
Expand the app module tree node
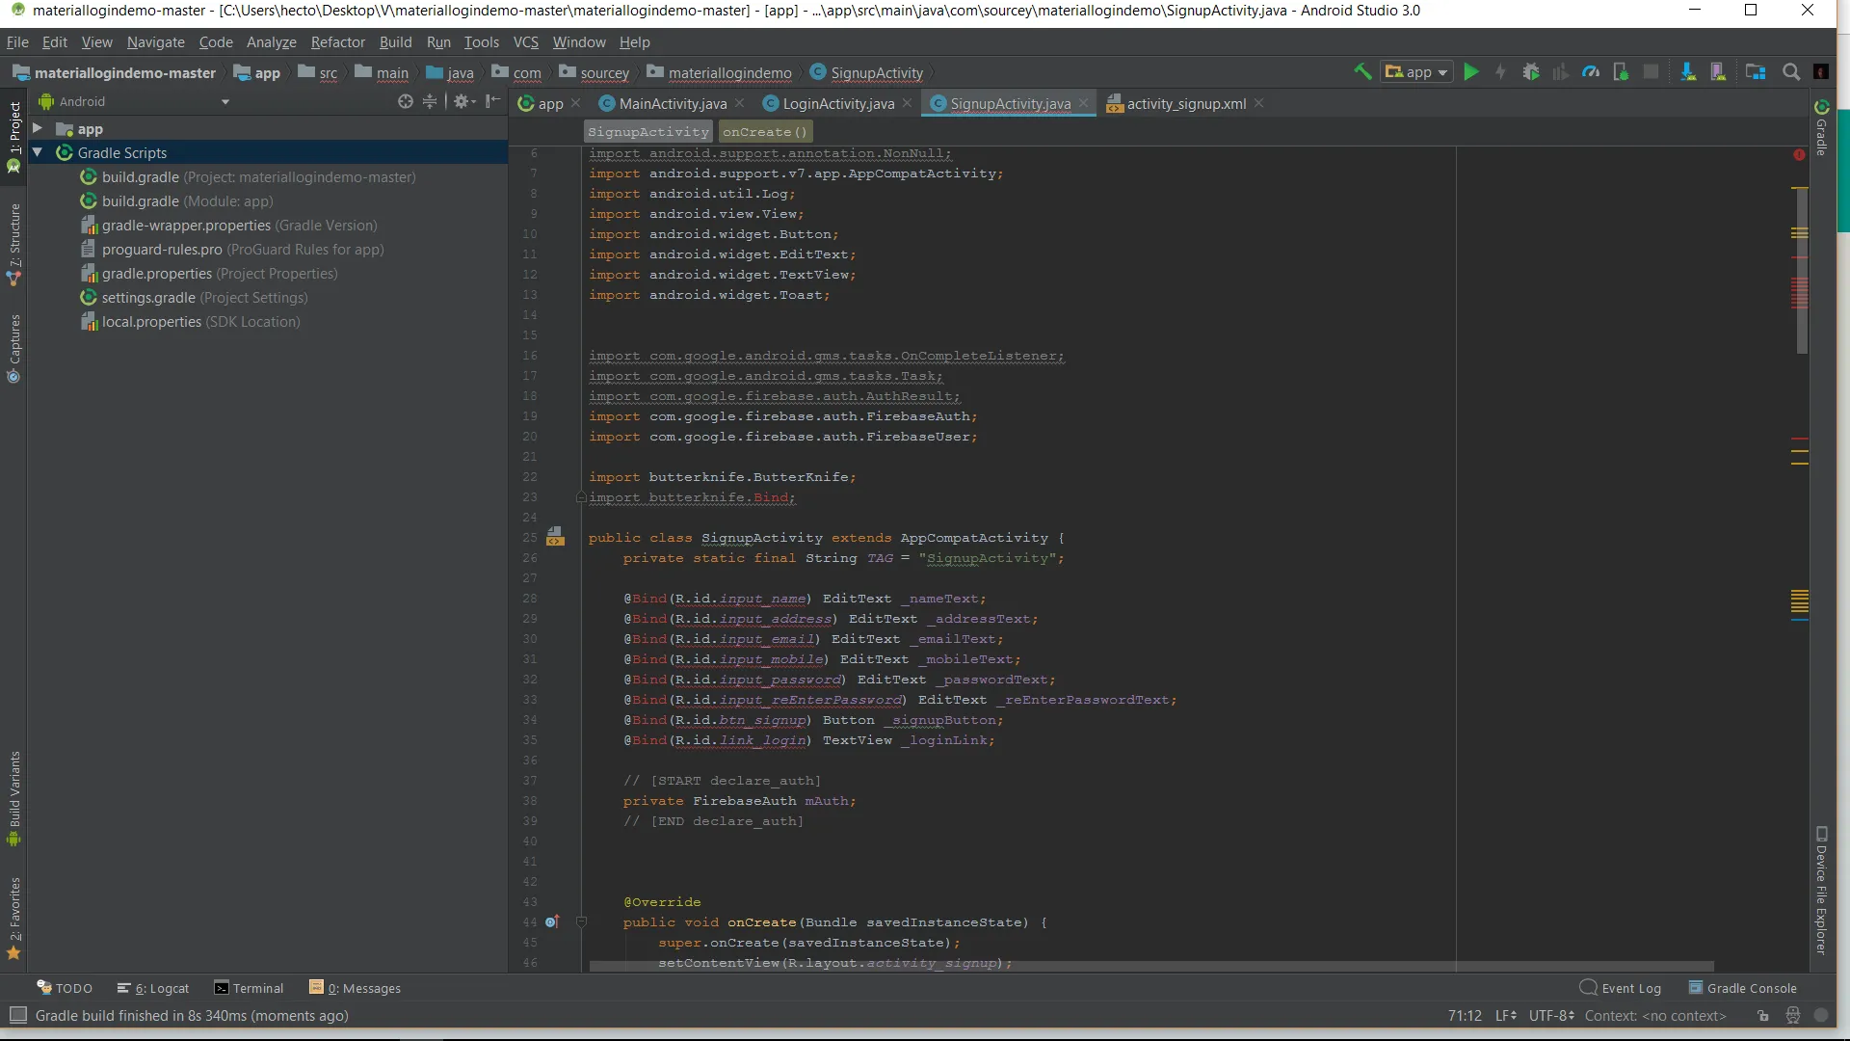pos(38,128)
